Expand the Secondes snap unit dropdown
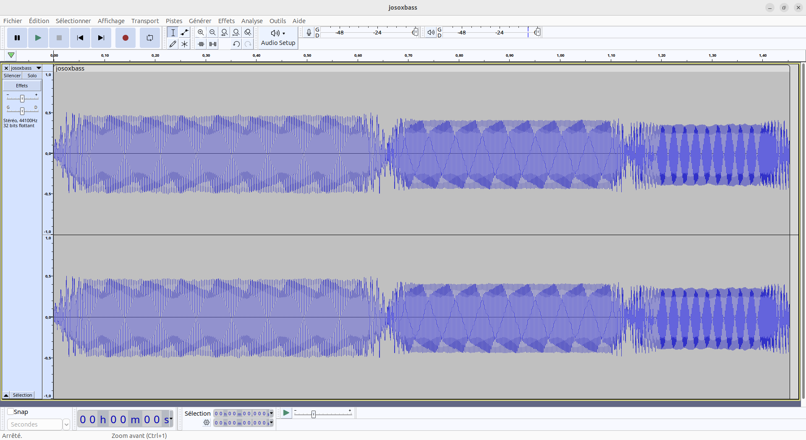The width and height of the screenshot is (806, 440). click(x=66, y=424)
